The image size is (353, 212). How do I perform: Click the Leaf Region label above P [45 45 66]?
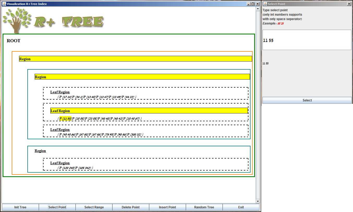pyautogui.click(x=60, y=130)
